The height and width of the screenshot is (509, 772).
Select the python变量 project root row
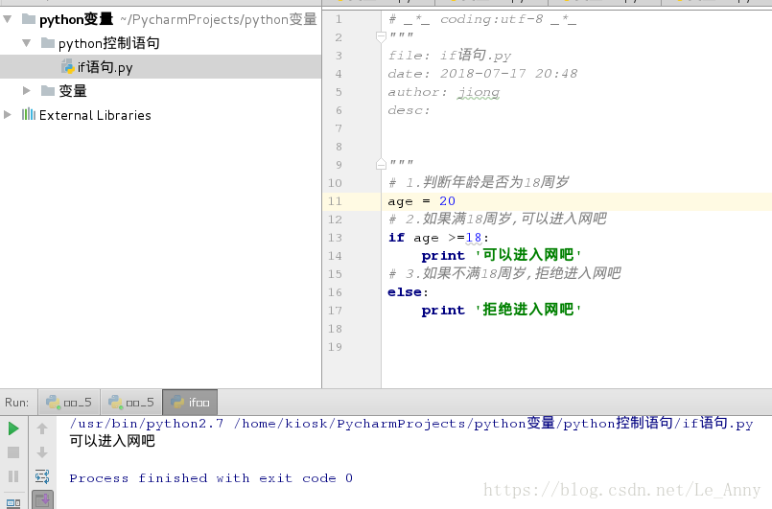click(160, 19)
